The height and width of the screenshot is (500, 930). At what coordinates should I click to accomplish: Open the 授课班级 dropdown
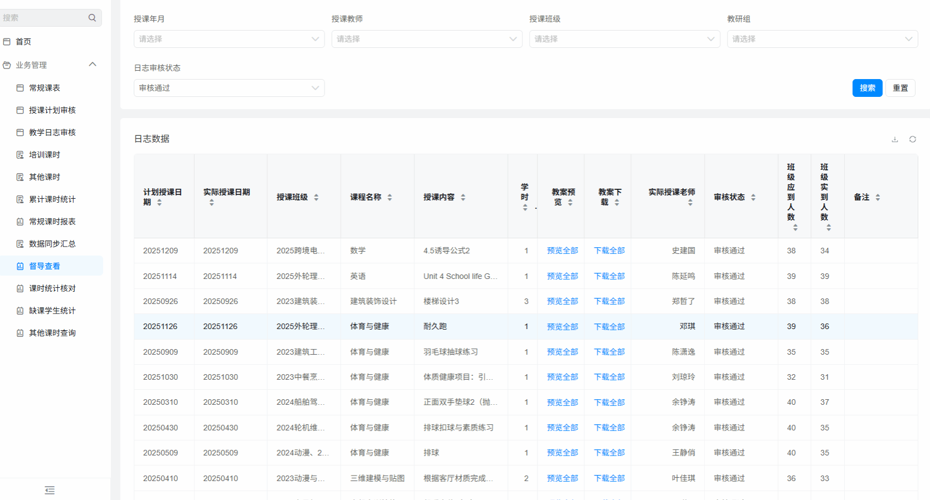[624, 39]
